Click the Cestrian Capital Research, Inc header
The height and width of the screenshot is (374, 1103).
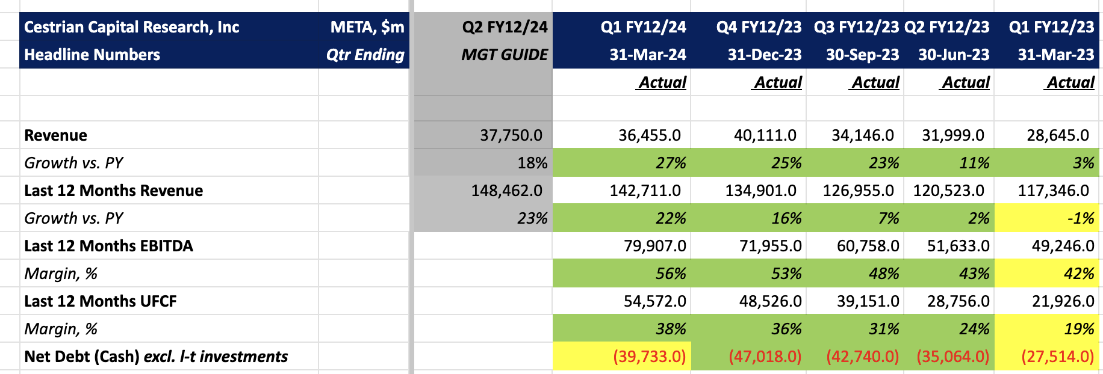[132, 27]
